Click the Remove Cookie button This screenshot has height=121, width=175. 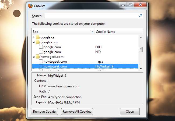pyautogui.click(x=44, y=112)
